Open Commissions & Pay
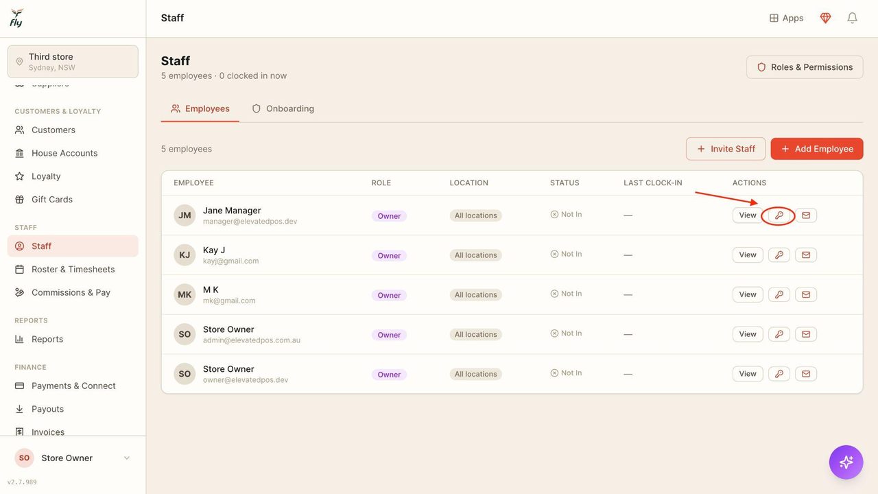The width and height of the screenshot is (878, 494). pyautogui.click(x=73, y=293)
